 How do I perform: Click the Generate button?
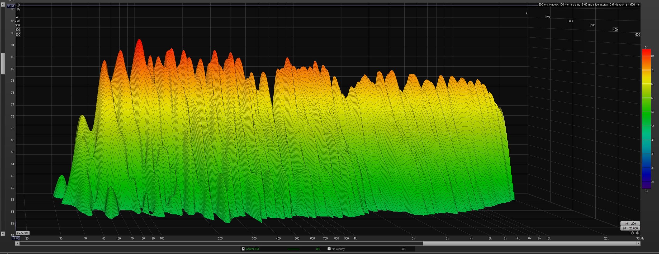[x=22, y=233]
